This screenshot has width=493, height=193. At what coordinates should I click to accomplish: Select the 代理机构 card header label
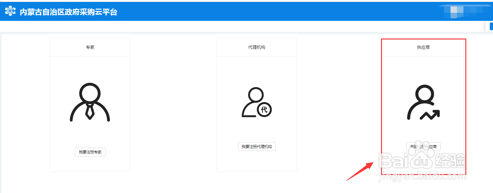(256, 47)
